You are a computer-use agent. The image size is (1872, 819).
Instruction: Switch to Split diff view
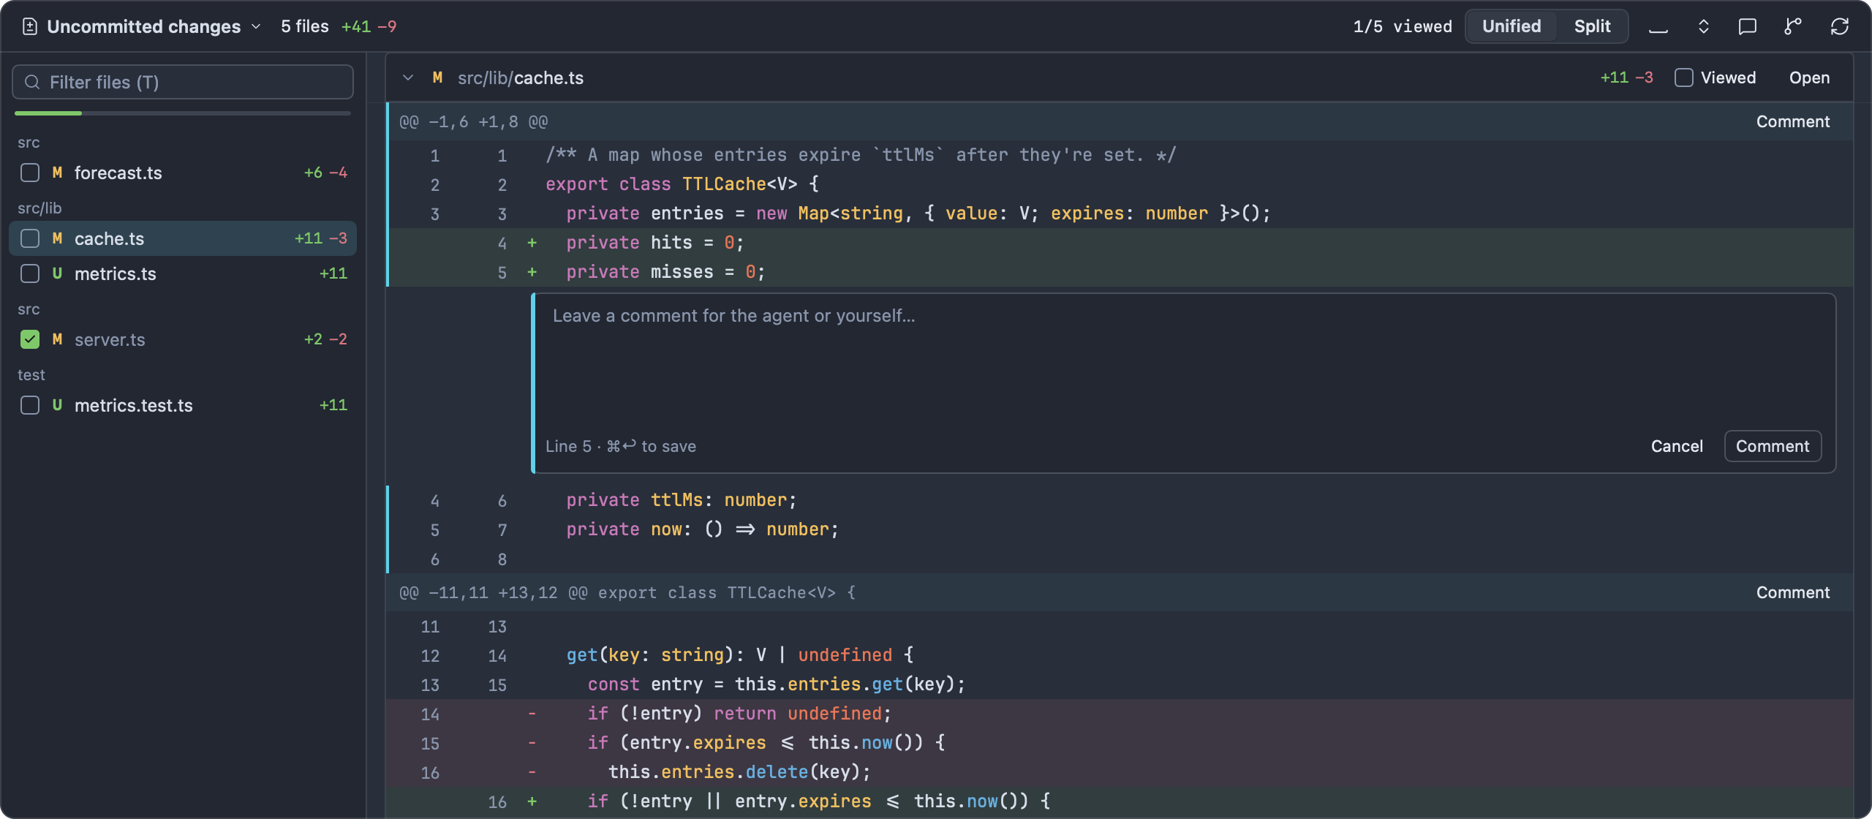pyautogui.click(x=1592, y=26)
